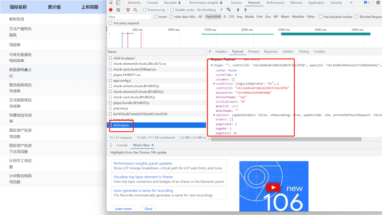Click the Learn more button
382x215 pixels.
[123, 209]
